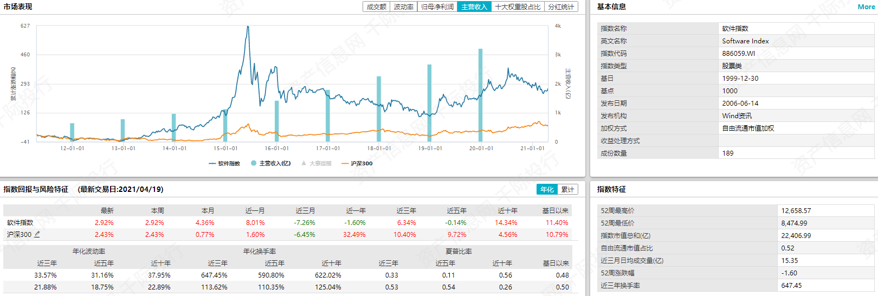
Task: Enable the greyed-out 大事提醒 legend triangle
Action: (304, 163)
